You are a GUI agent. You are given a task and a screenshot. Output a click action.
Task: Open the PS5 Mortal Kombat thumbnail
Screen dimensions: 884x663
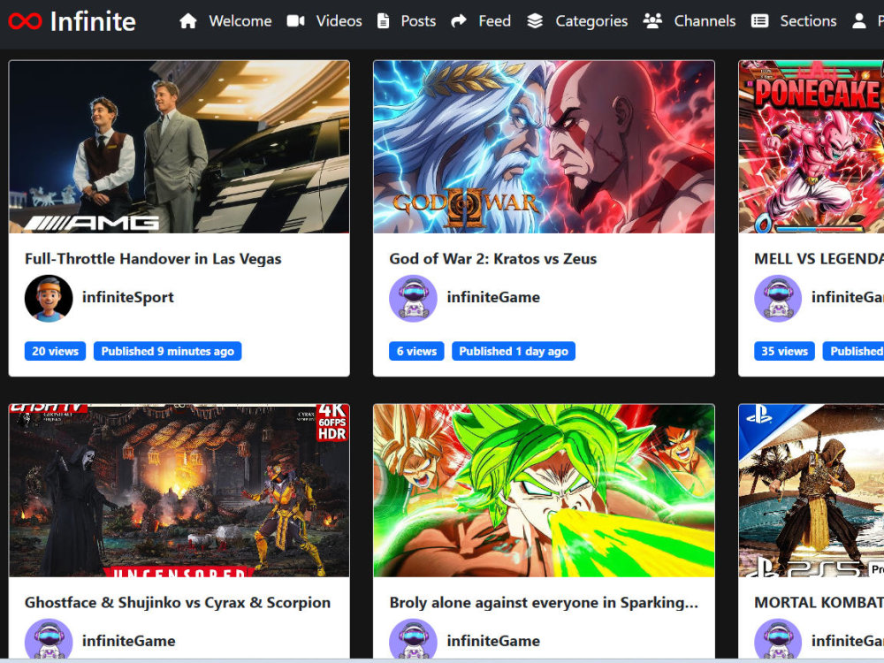click(x=812, y=491)
